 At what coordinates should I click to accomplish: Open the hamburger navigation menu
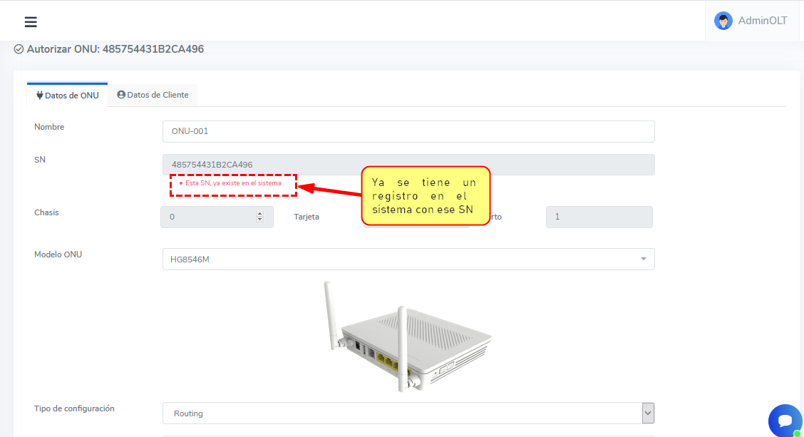31,21
